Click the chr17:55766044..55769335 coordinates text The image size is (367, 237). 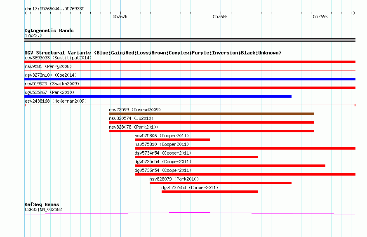point(54,9)
